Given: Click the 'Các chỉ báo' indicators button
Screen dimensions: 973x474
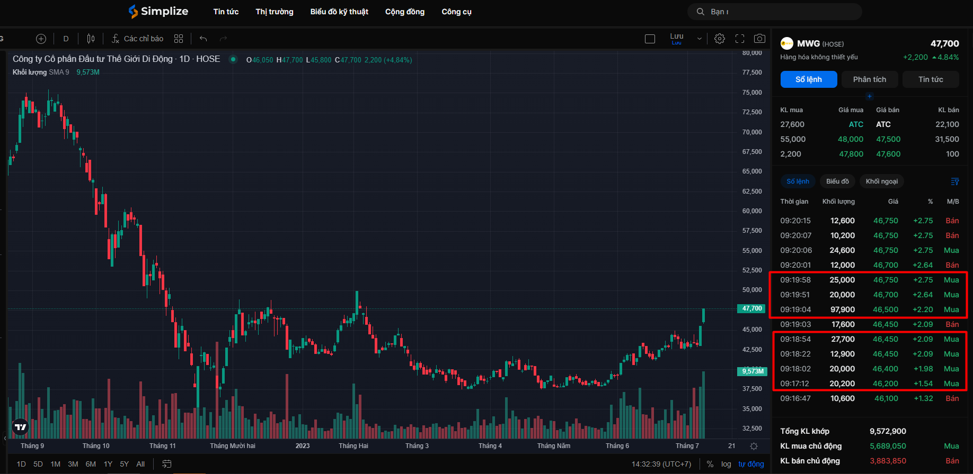Looking at the screenshot, I should tap(138, 39).
